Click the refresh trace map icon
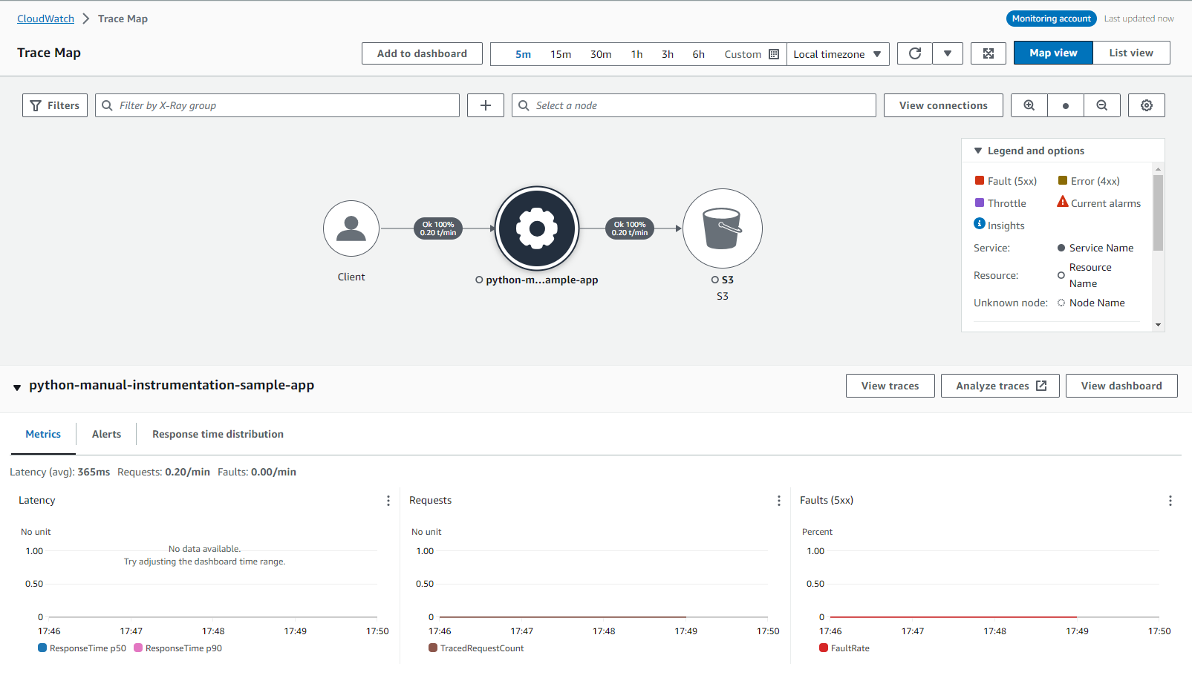The width and height of the screenshot is (1192, 675). coord(915,53)
